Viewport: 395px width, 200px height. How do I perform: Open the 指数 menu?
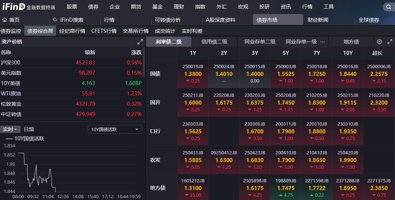[x=200, y=7]
